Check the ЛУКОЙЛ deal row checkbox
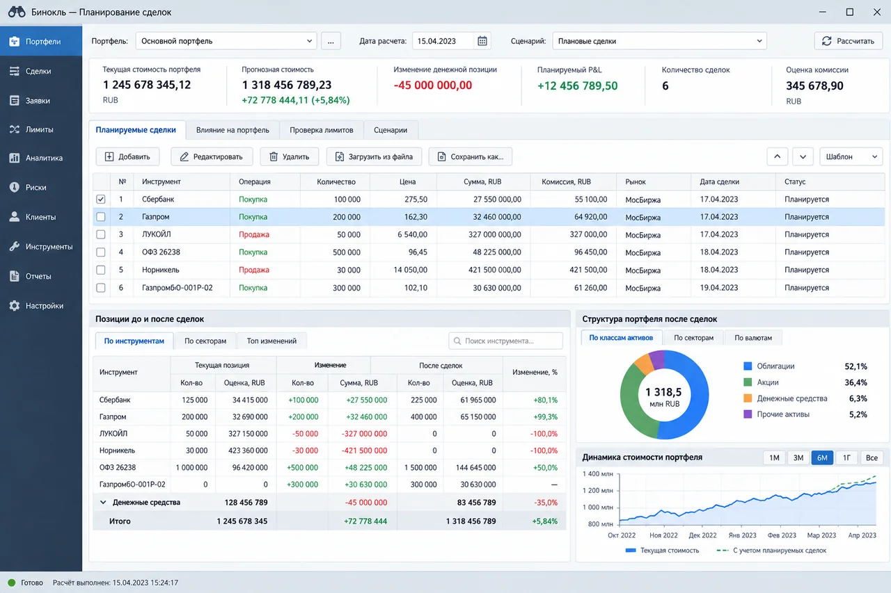This screenshot has height=593, width=891. click(x=101, y=234)
